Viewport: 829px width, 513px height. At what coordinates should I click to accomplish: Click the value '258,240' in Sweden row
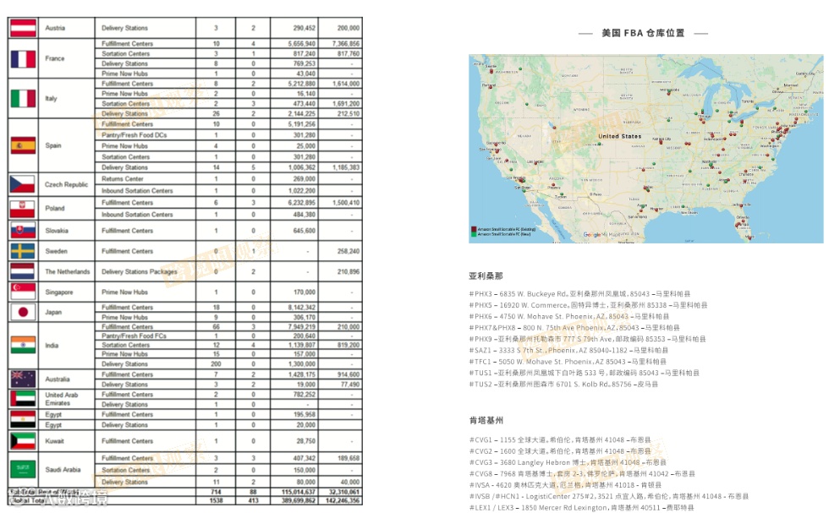point(349,252)
